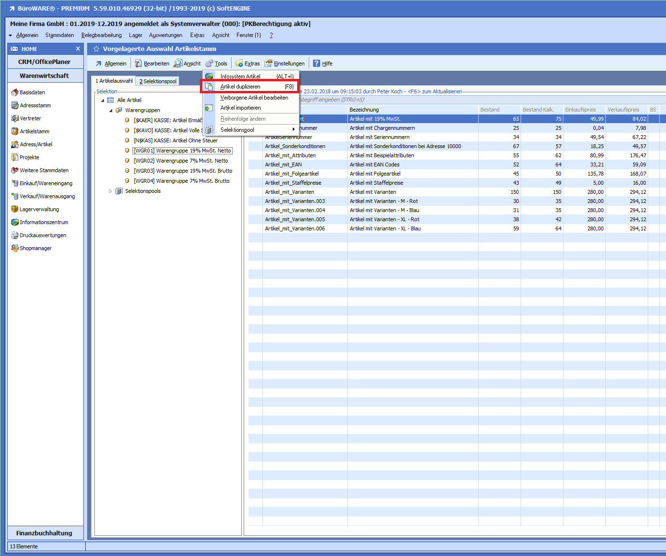Open the CRM/OfficePlaner section
The image size is (666, 556).
click(x=44, y=62)
